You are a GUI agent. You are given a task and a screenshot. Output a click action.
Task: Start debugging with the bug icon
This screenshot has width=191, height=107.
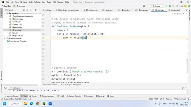click(170, 6)
